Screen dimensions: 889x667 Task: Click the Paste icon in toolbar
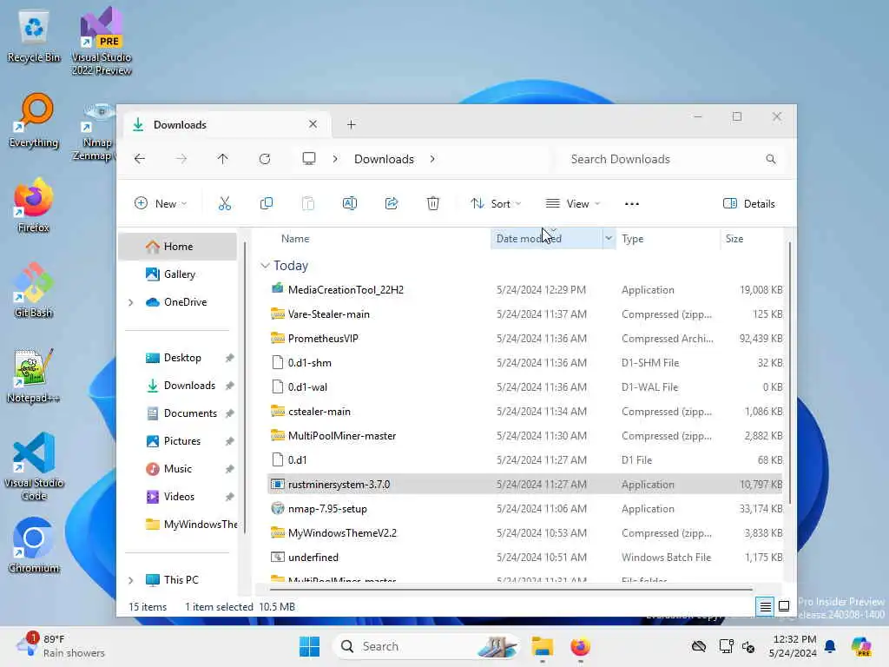coord(308,203)
